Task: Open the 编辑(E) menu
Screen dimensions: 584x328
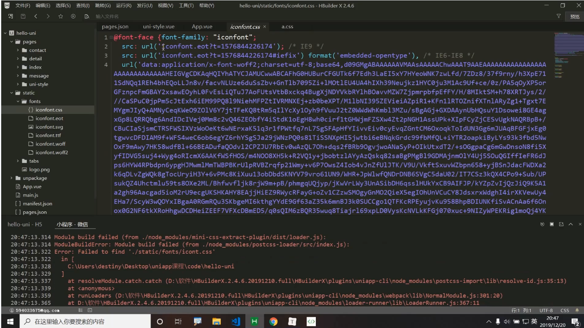Action: [43, 6]
